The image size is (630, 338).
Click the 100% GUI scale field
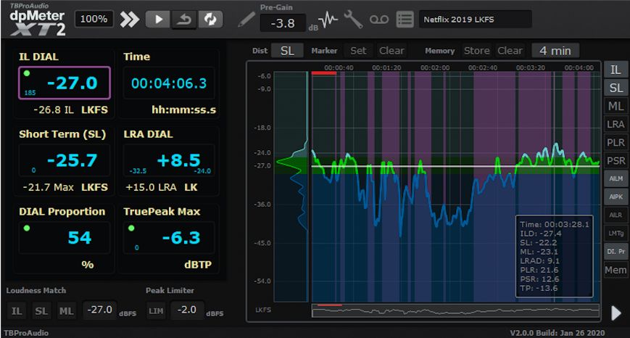coord(94,19)
